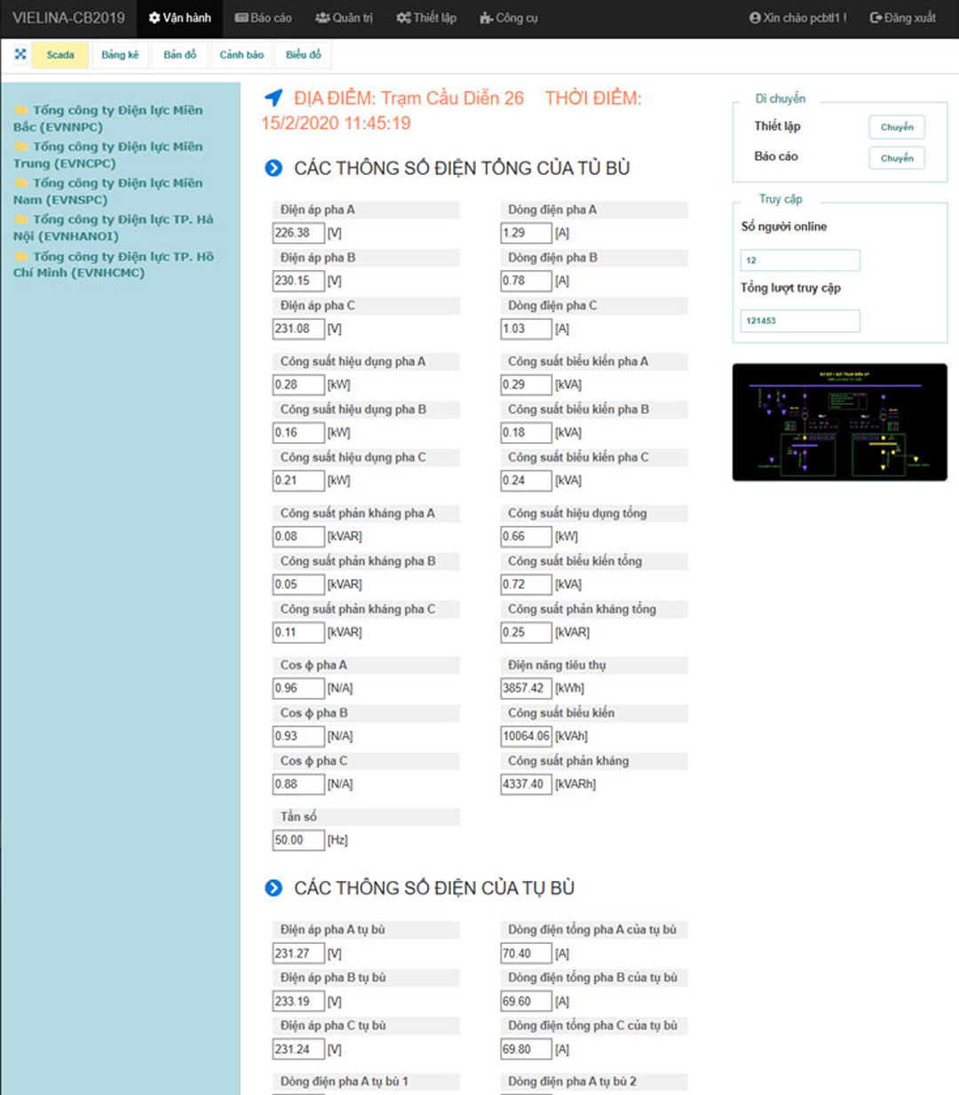Click Công suất hiệu dụng pha B field
The width and height of the screenshot is (959, 1095).
click(x=298, y=432)
